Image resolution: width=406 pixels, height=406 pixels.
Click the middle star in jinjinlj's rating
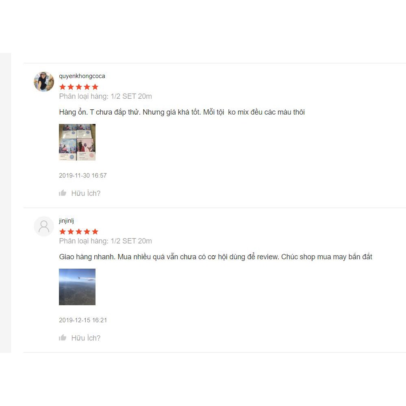(79, 232)
